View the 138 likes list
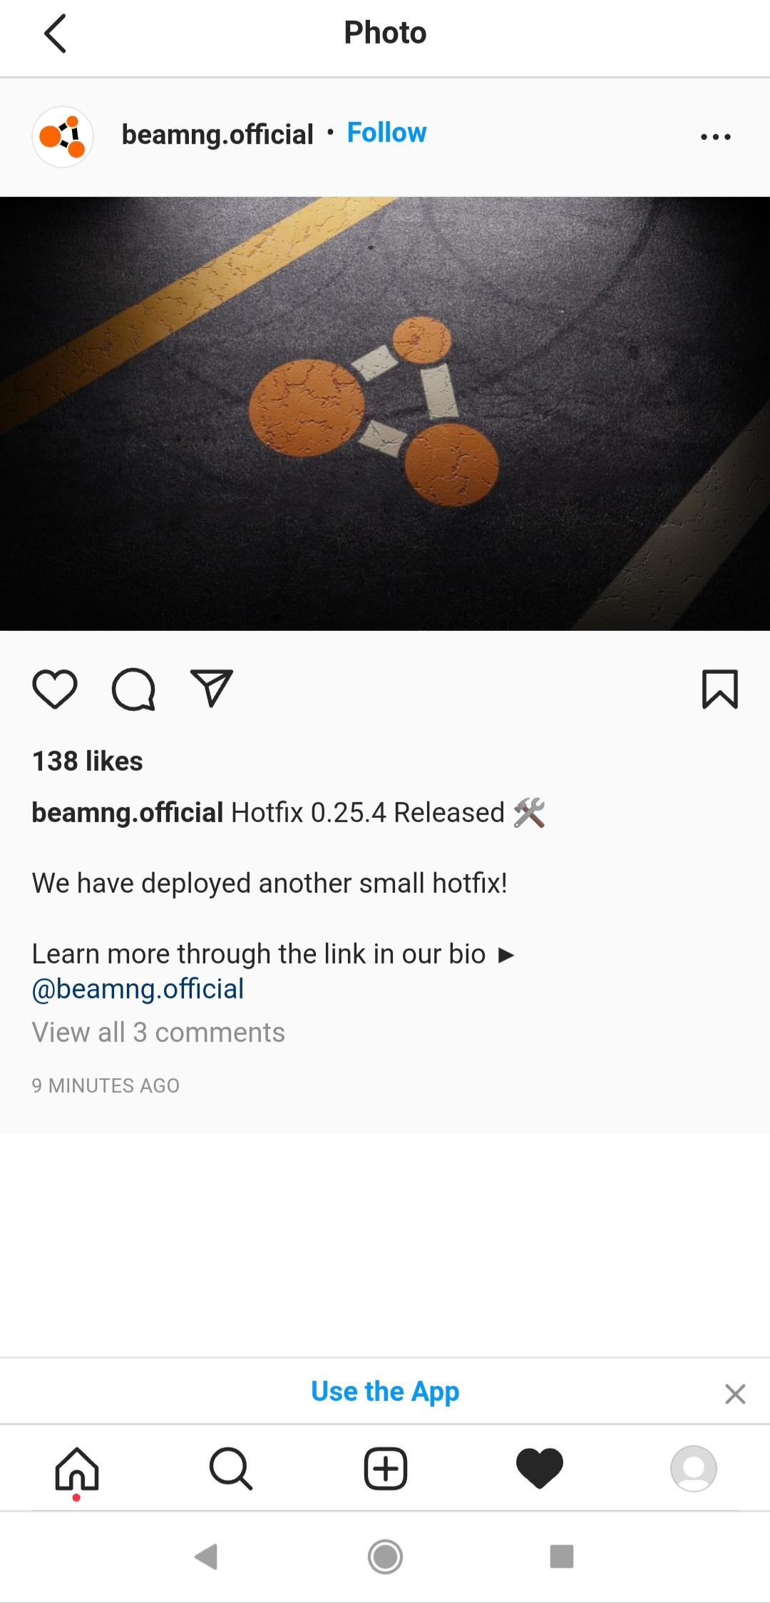The width and height of the screenshot is (770, 1603). [88, 762]
